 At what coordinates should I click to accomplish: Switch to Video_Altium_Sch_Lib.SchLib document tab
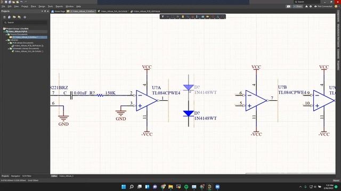tap(113, 11)
